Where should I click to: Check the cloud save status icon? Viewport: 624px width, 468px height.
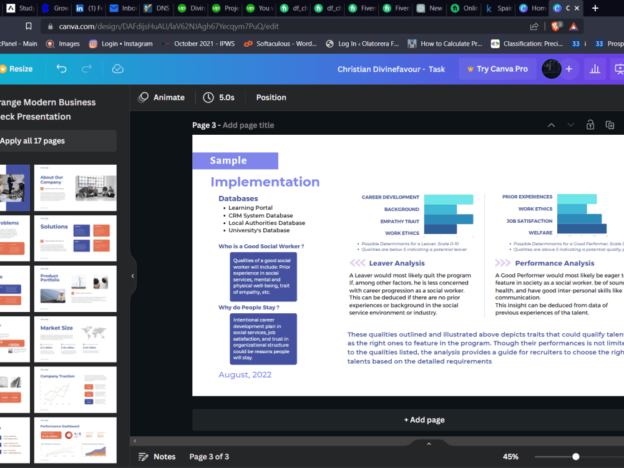118,69
